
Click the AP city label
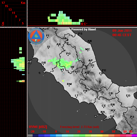click(90, 61)
